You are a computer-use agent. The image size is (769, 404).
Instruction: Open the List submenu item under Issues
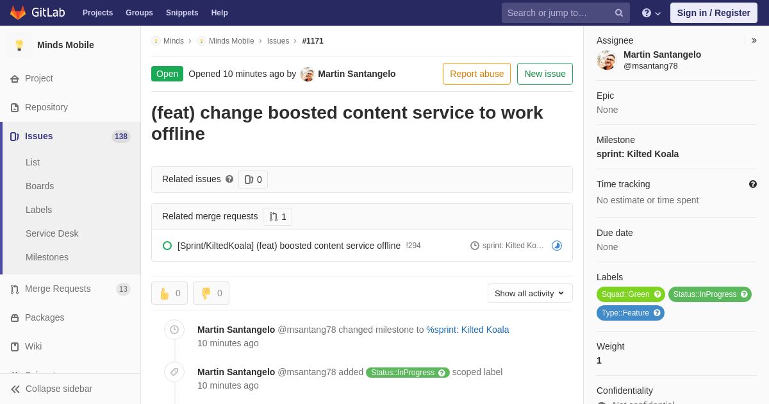(x=33, y=162)
